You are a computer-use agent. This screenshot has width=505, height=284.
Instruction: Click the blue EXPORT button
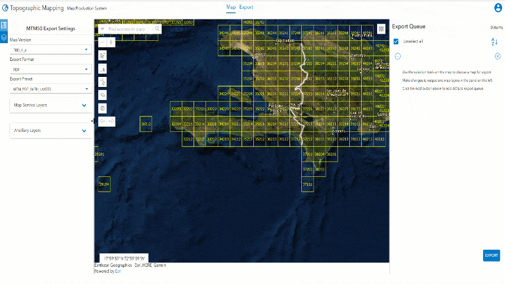click(491, 256)
